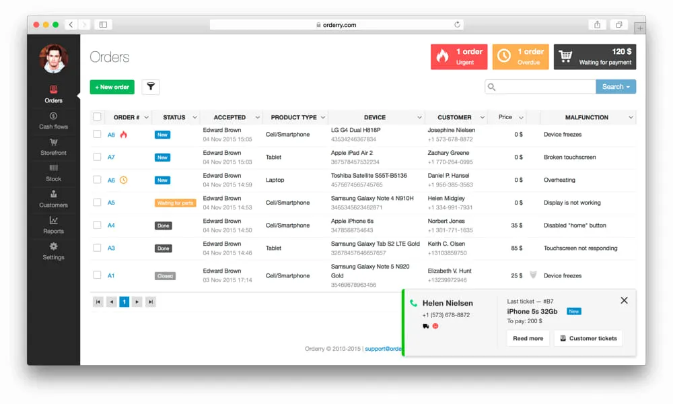Click the user profile avatar
This screenshot has height=404, width=673.
pos(54,59)
